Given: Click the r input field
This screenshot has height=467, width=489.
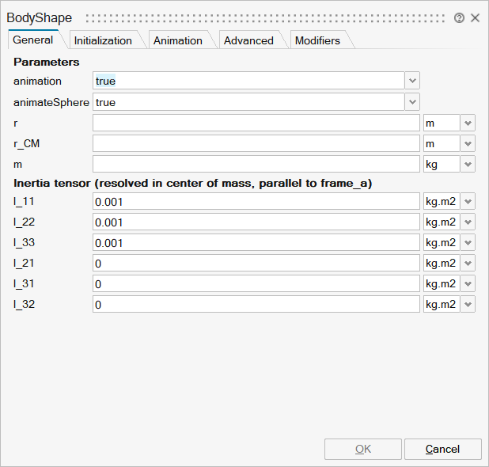Looking at the screenshot, I should tap(256, 123).
